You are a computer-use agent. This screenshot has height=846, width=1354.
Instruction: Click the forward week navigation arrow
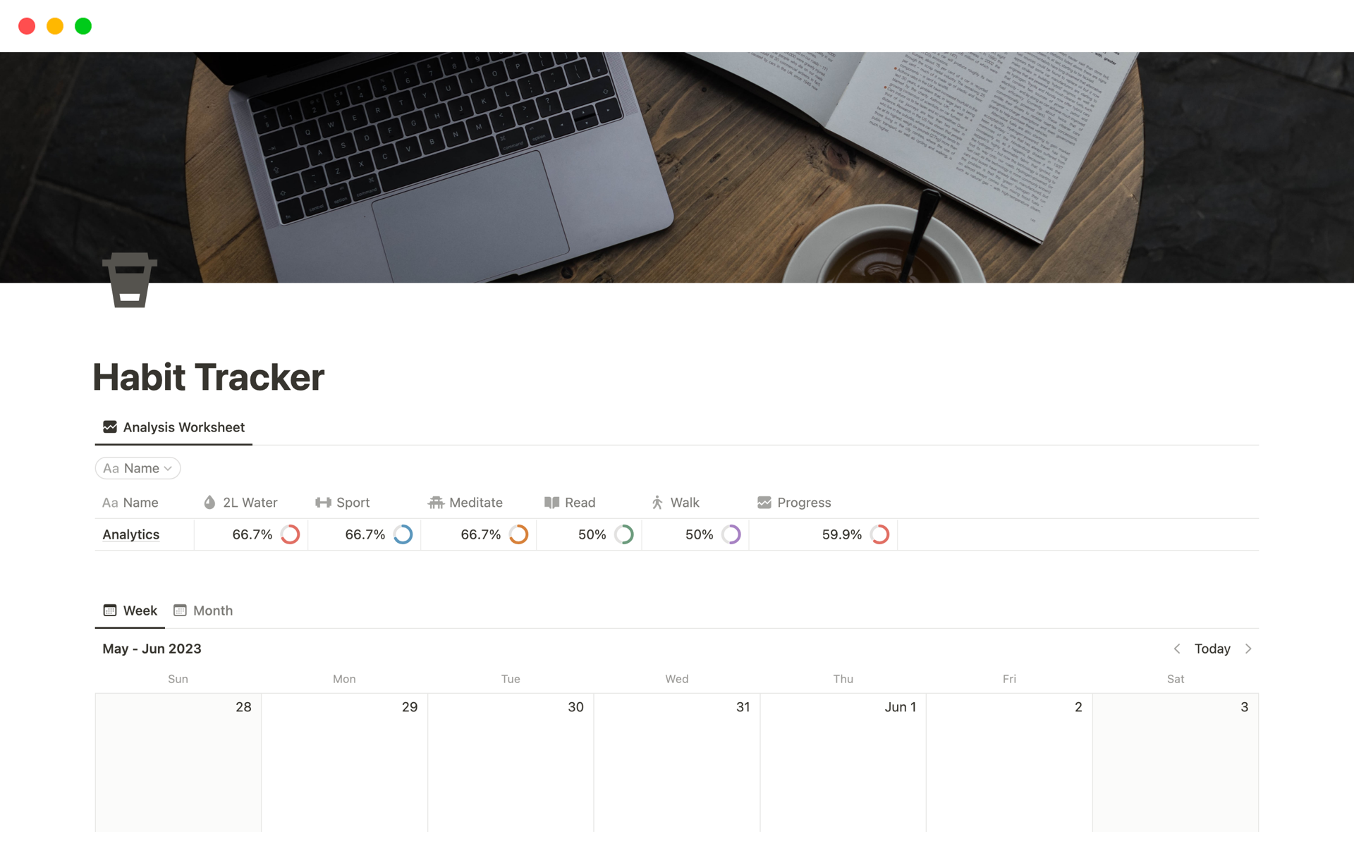point(1250,648)
